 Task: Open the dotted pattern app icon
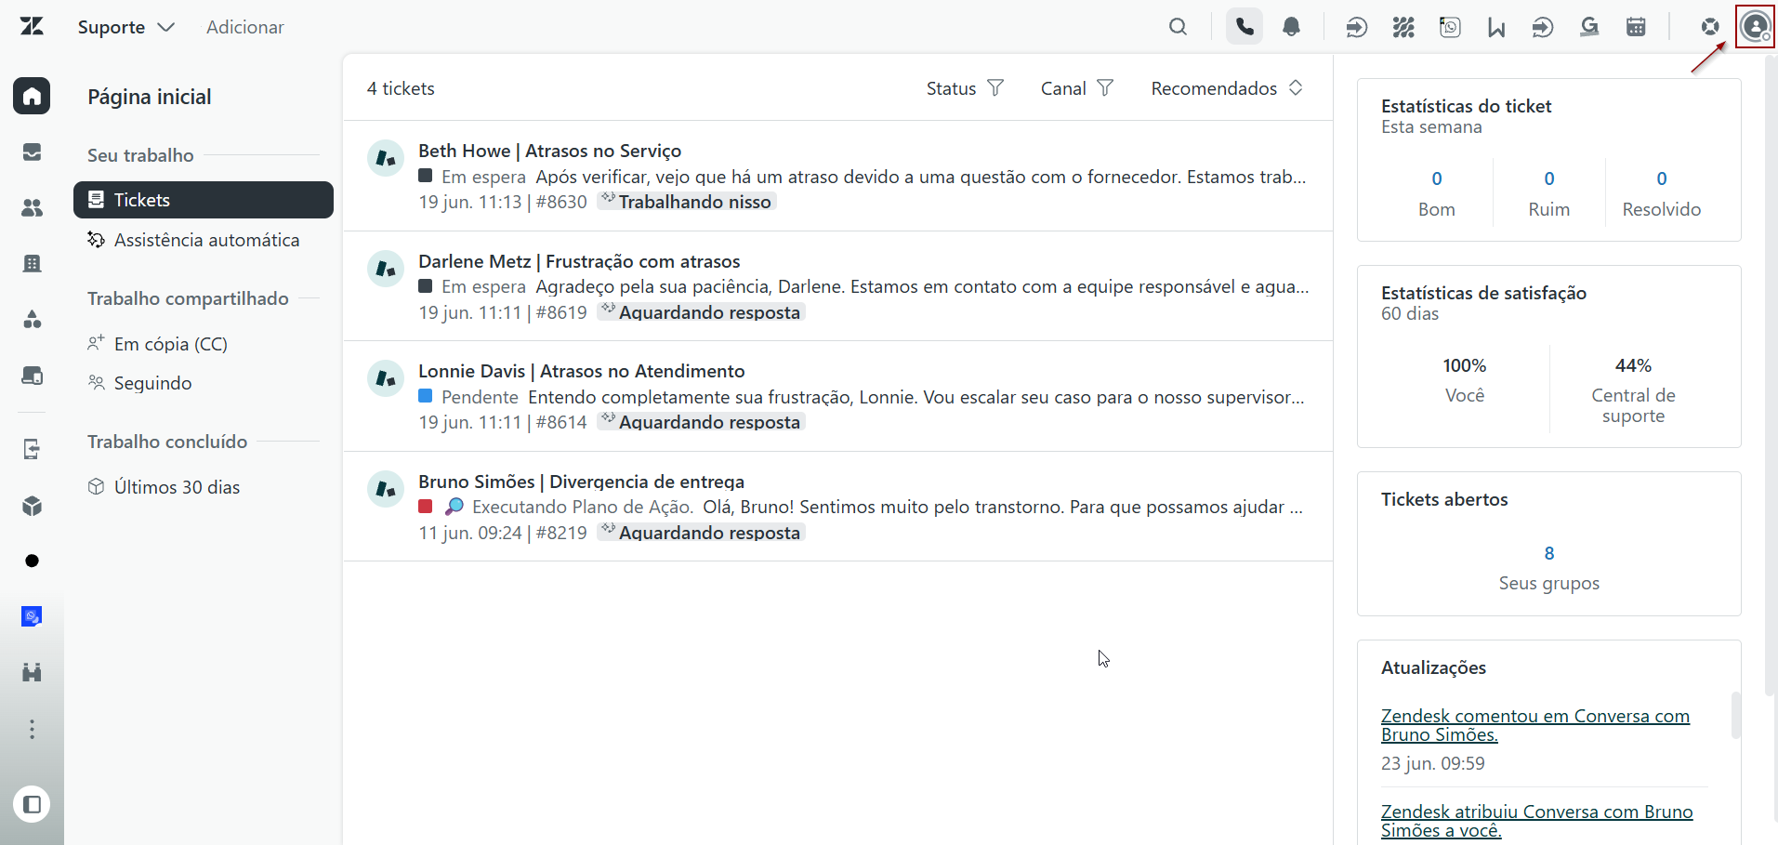coord(1403,27)
